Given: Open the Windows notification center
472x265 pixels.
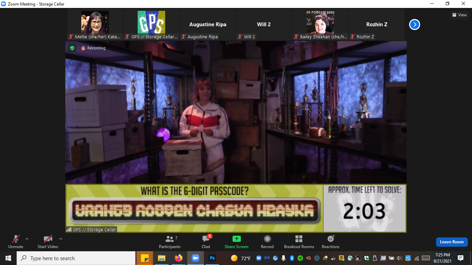Looking at the screenshot, I should [x=460, y=258].
